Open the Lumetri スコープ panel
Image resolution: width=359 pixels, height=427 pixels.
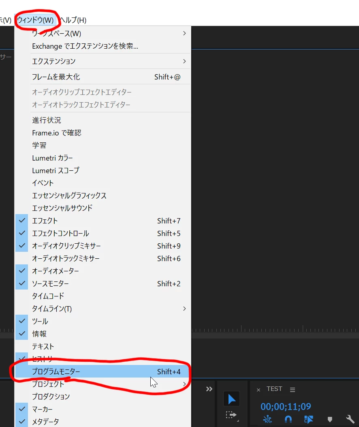[103, 170]
